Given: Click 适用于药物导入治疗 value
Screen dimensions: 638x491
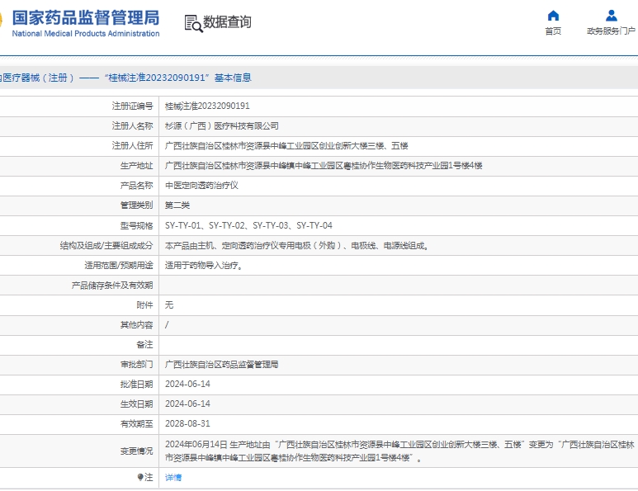Looking at the screenshot, I should pyautogui.click(x=204, y=266).
